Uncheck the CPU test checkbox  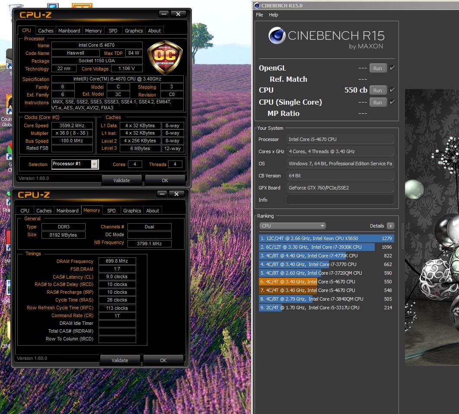(x=392, y=90)
